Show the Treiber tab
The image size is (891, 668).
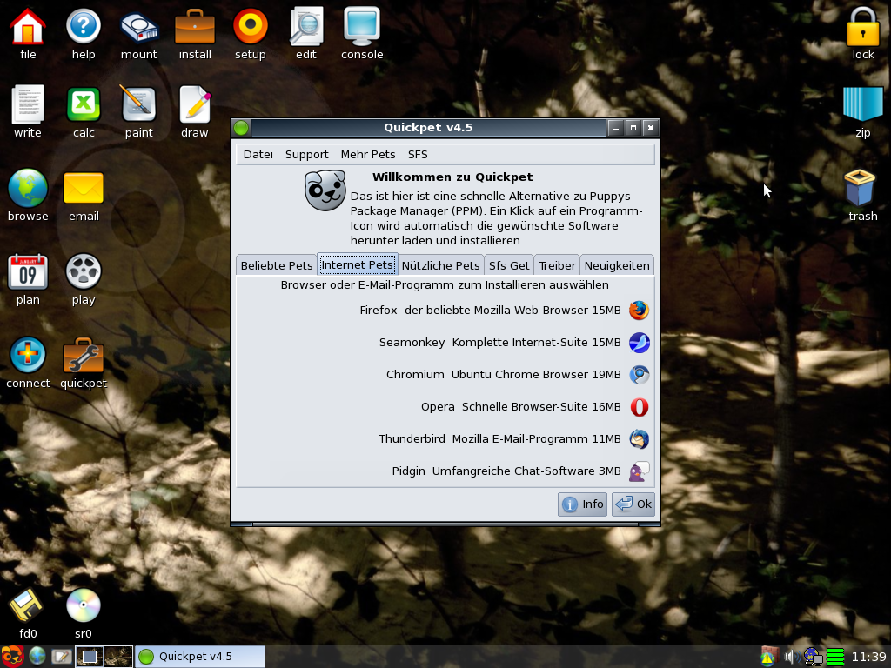(x=557, y=265)
